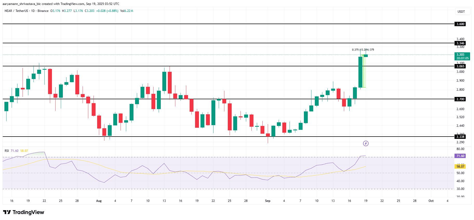The height and width of the screenshot is (220, 474).
Task: Select the 3.065 level price label
Action: (x=460, y=66)
